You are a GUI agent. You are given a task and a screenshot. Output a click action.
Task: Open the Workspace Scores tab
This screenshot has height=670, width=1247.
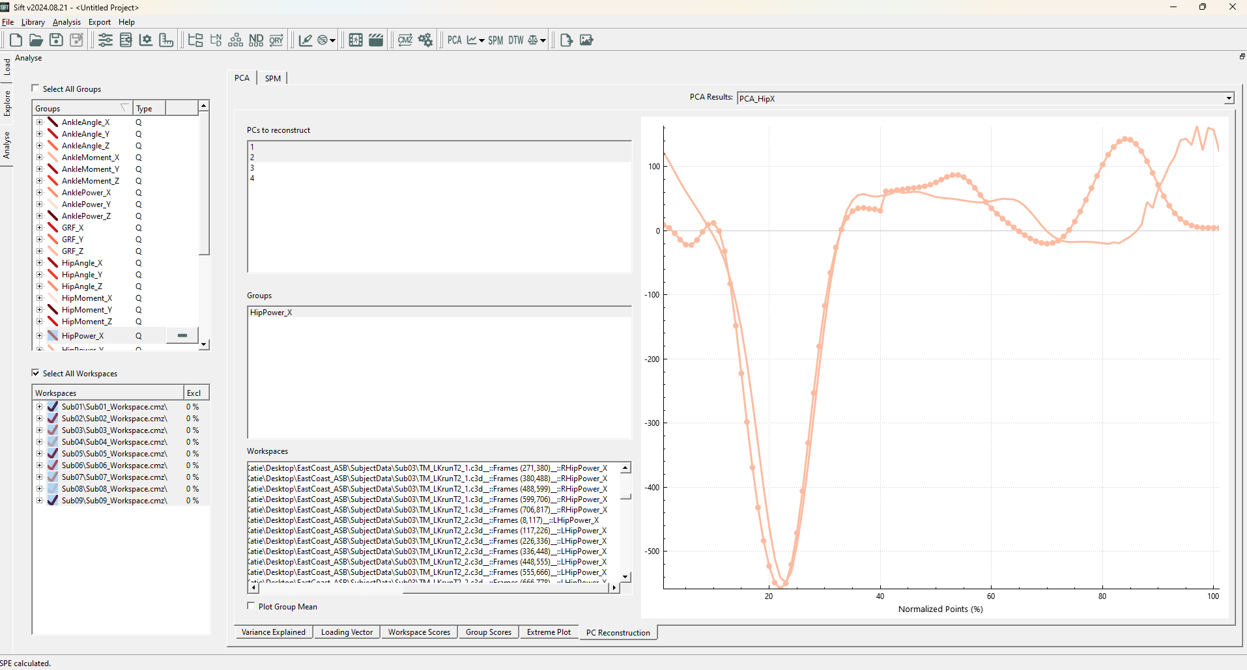pyautogui.click(x=419, y=632)
